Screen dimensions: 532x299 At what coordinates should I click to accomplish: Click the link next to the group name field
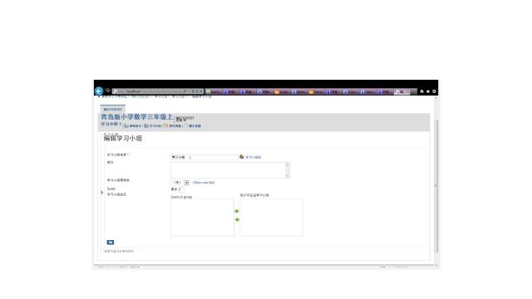click(x=253, y=157)
